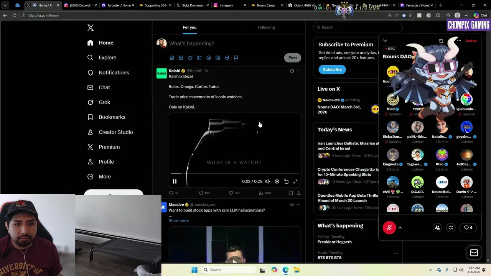The width and height of the screenshot is (491, 276).
Task: Open the space participants list icon
Action: 437,228
